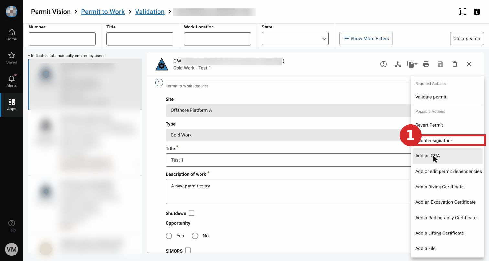
Task: Click the info icon in header
Action: [477, 12]
